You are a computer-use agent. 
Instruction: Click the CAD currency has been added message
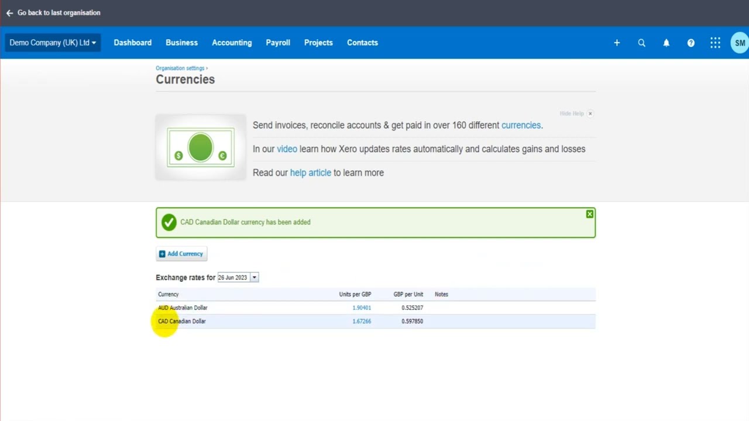point(245,222)
